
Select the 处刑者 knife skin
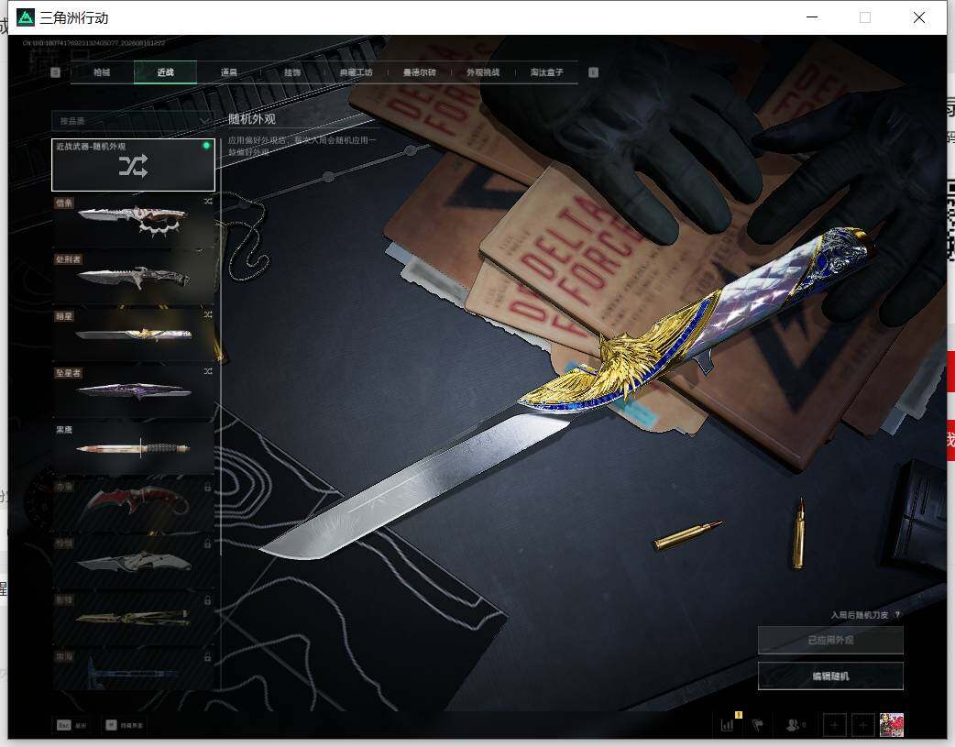[x=133, y=277]
